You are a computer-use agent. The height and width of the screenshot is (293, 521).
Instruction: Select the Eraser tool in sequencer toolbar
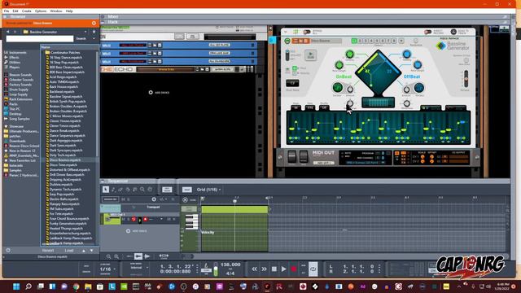(120, 190)
